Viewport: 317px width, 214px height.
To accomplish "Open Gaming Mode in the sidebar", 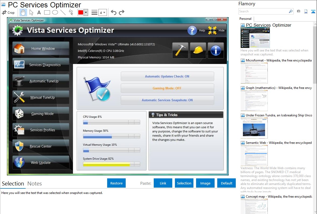I will coord(41,114).
